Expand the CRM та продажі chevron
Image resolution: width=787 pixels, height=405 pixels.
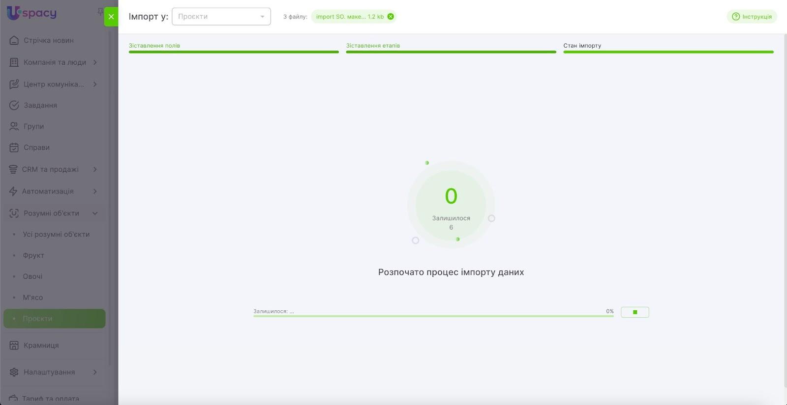point(95,169)
